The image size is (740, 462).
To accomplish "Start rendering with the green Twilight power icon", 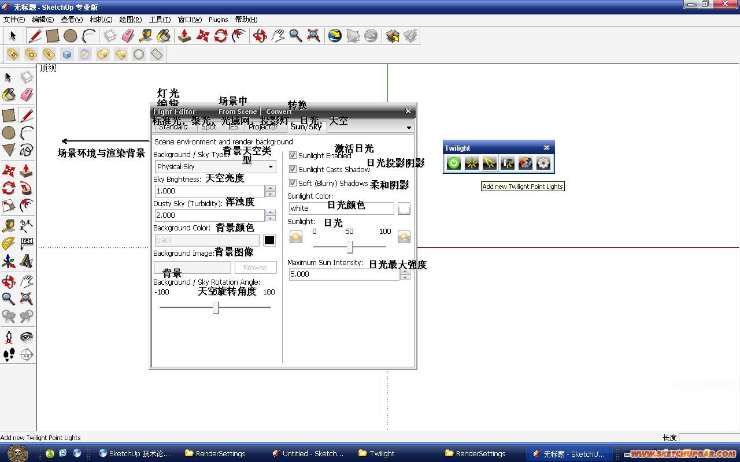I will coord(454,163).
